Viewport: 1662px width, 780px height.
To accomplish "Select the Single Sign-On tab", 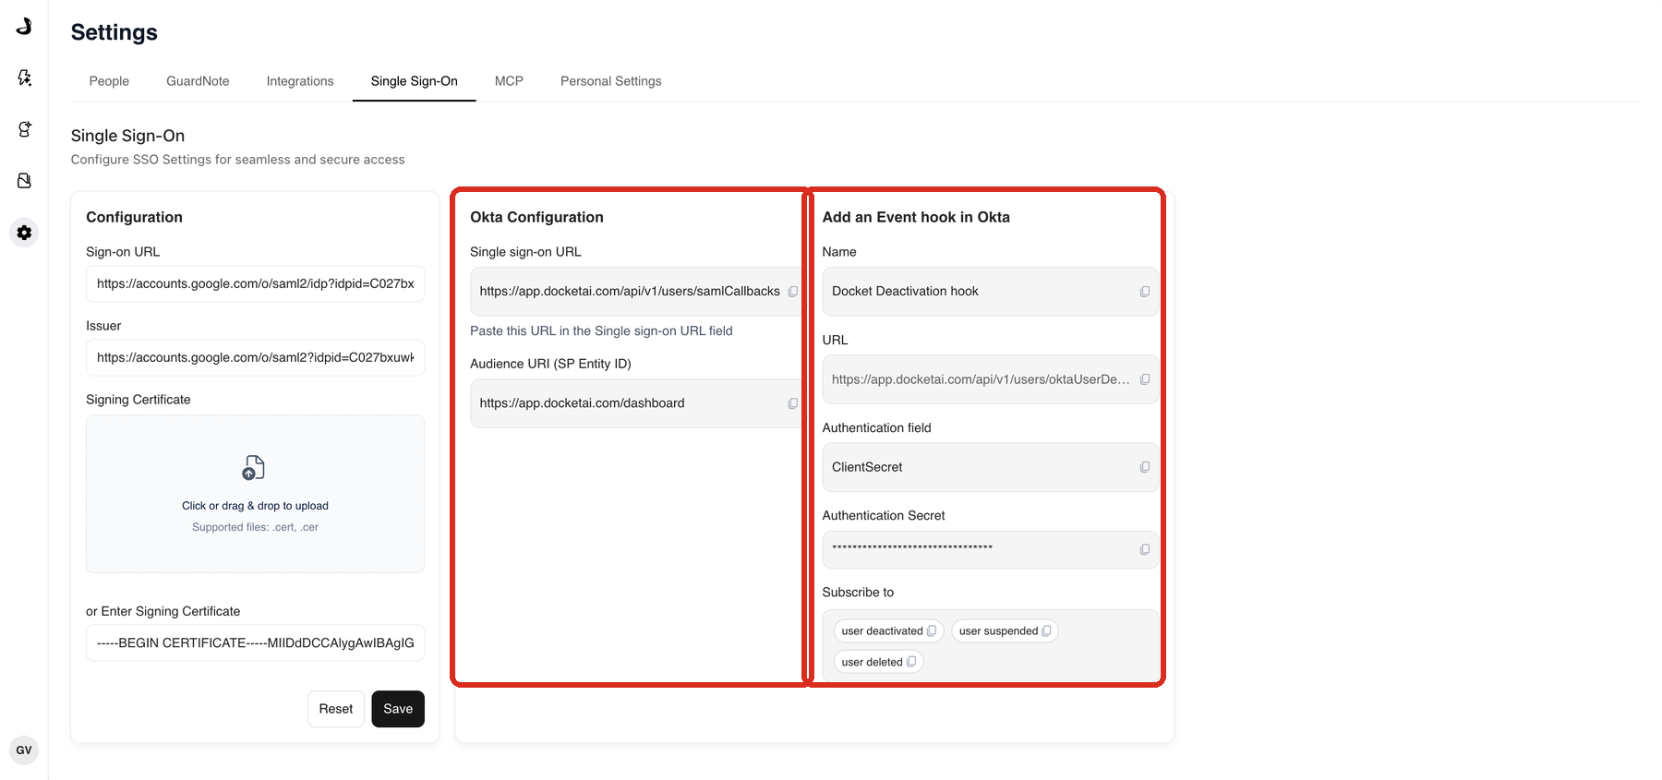I will [415, 81].
